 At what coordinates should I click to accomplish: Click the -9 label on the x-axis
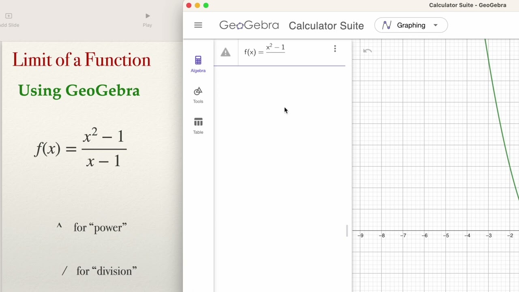tap(360, 235)
